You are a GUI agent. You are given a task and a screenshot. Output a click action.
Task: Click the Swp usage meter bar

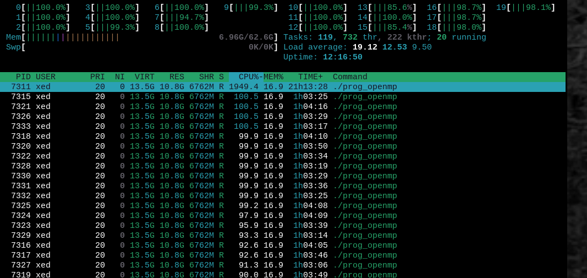pyautogui.click(x=142, y=47)
